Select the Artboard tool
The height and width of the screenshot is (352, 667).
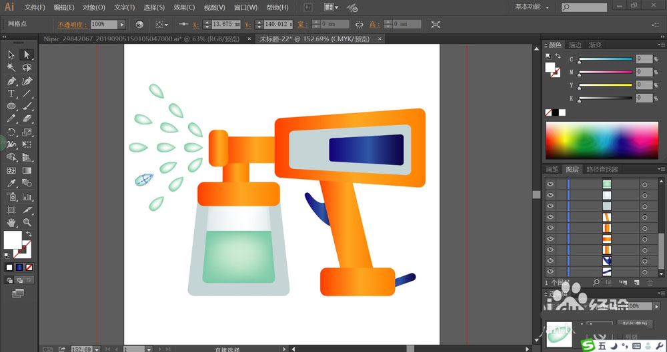[x=11, y=210]
